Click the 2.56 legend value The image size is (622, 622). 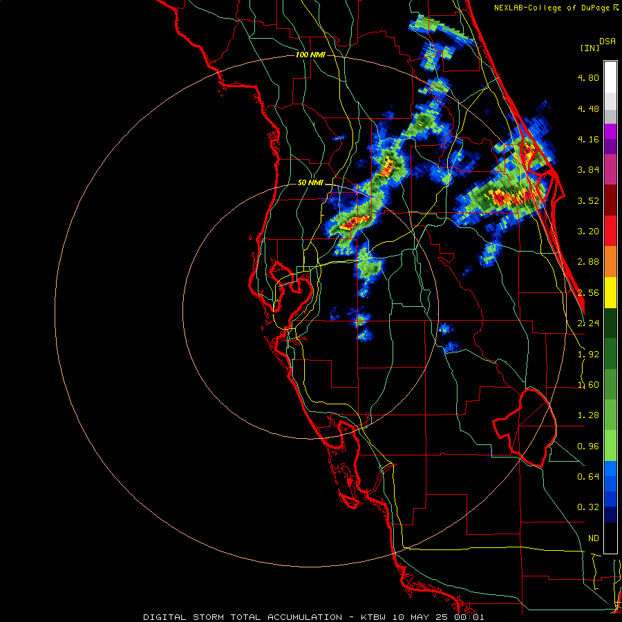pyautogui.click(x=588, y=293)
